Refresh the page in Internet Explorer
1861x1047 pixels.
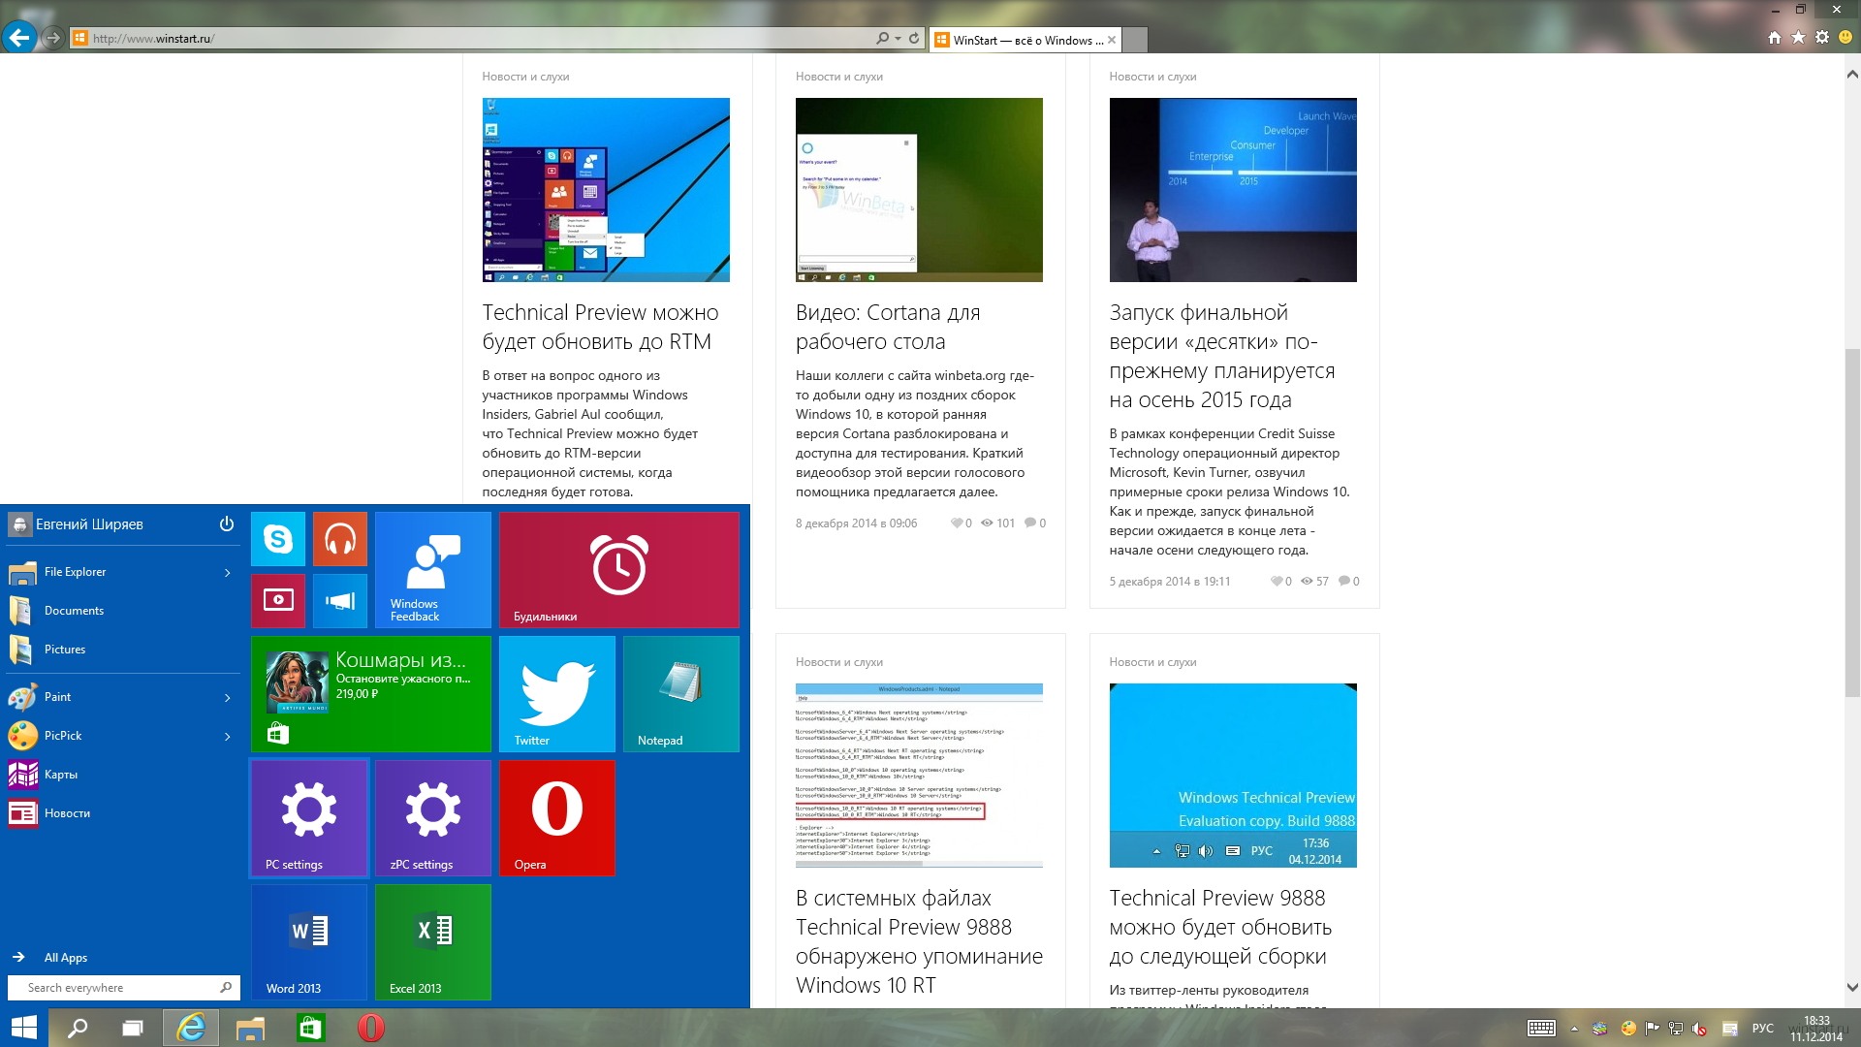[x=914, y=39]
